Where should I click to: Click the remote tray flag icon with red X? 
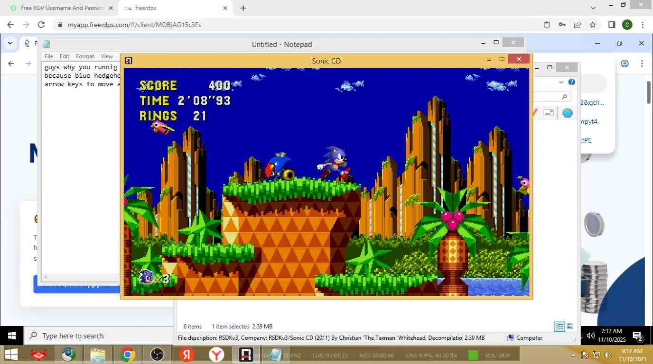pyautogui.click(x=586, y=355)
